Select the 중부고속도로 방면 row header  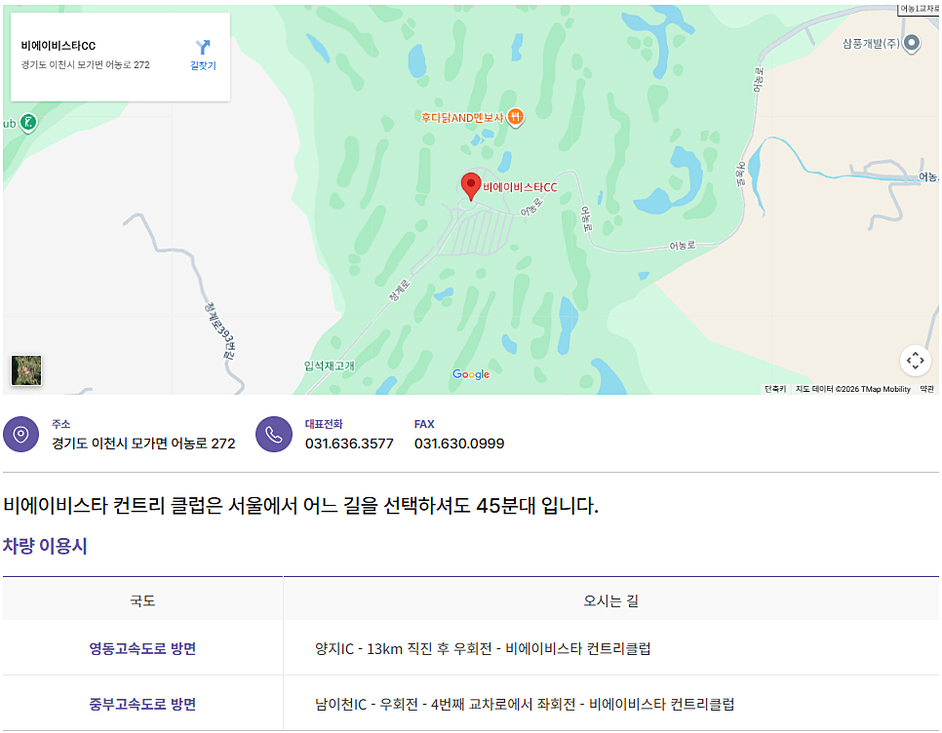click(x=142, y=704)
